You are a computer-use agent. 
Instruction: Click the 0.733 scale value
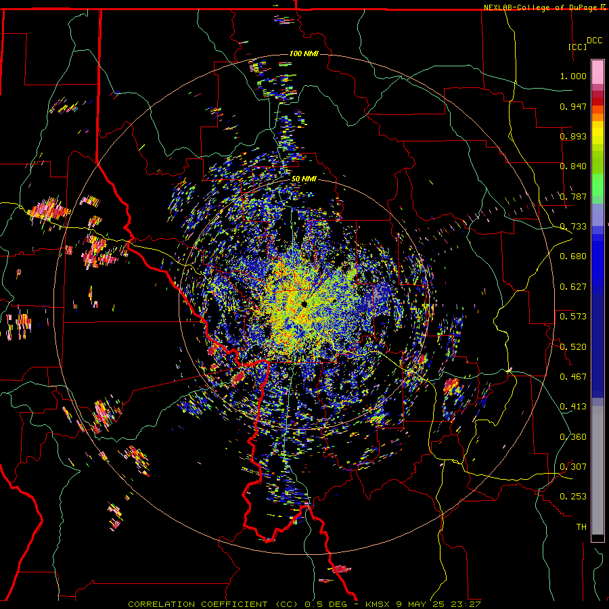pyautogui.click(x=573, y=227)
